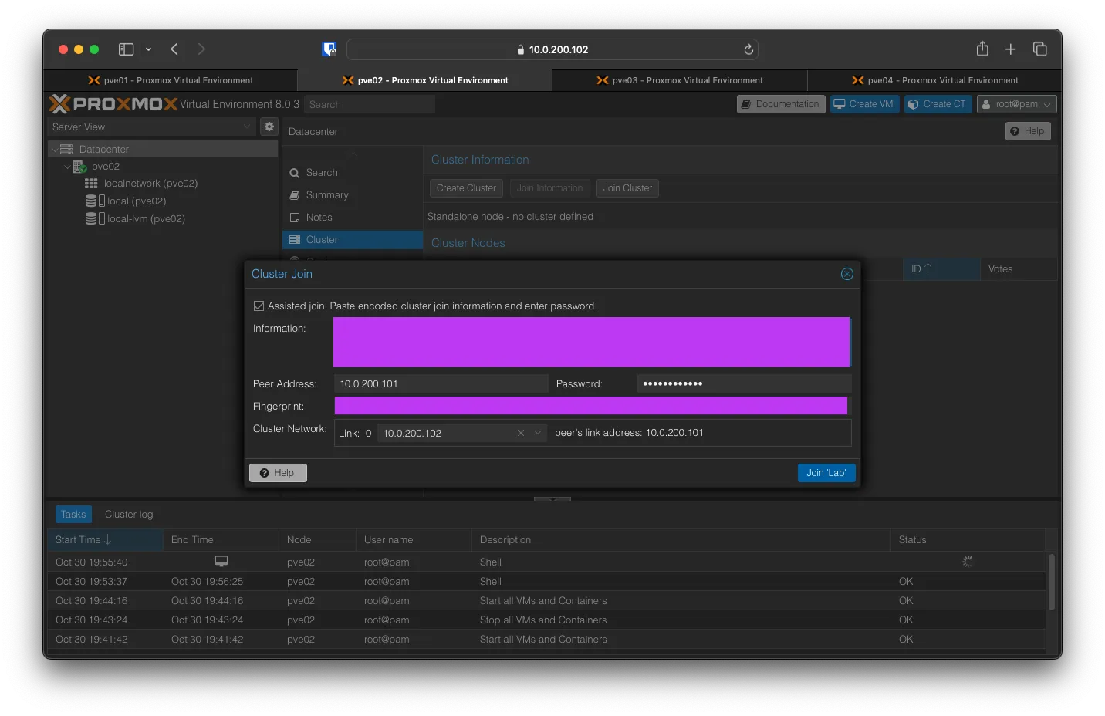Open the Cluster log tab

coord(129,515)
